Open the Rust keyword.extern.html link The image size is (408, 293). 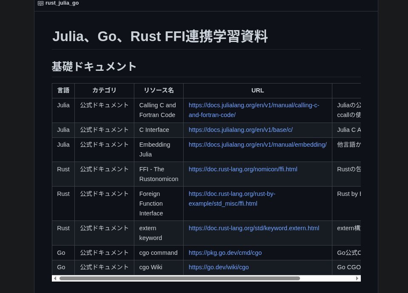[254, 228]
